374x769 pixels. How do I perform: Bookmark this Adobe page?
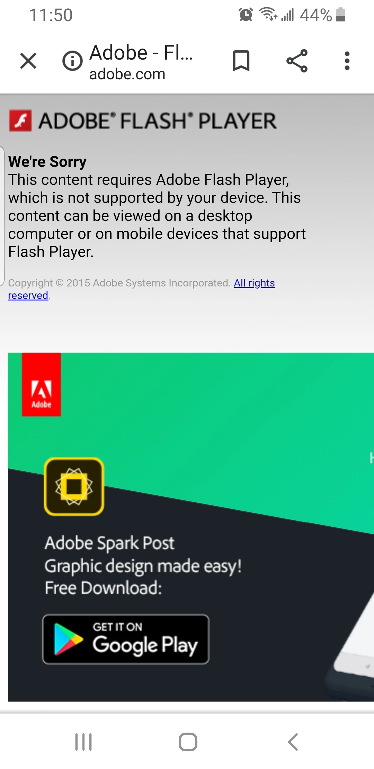(x=241, y=61)
